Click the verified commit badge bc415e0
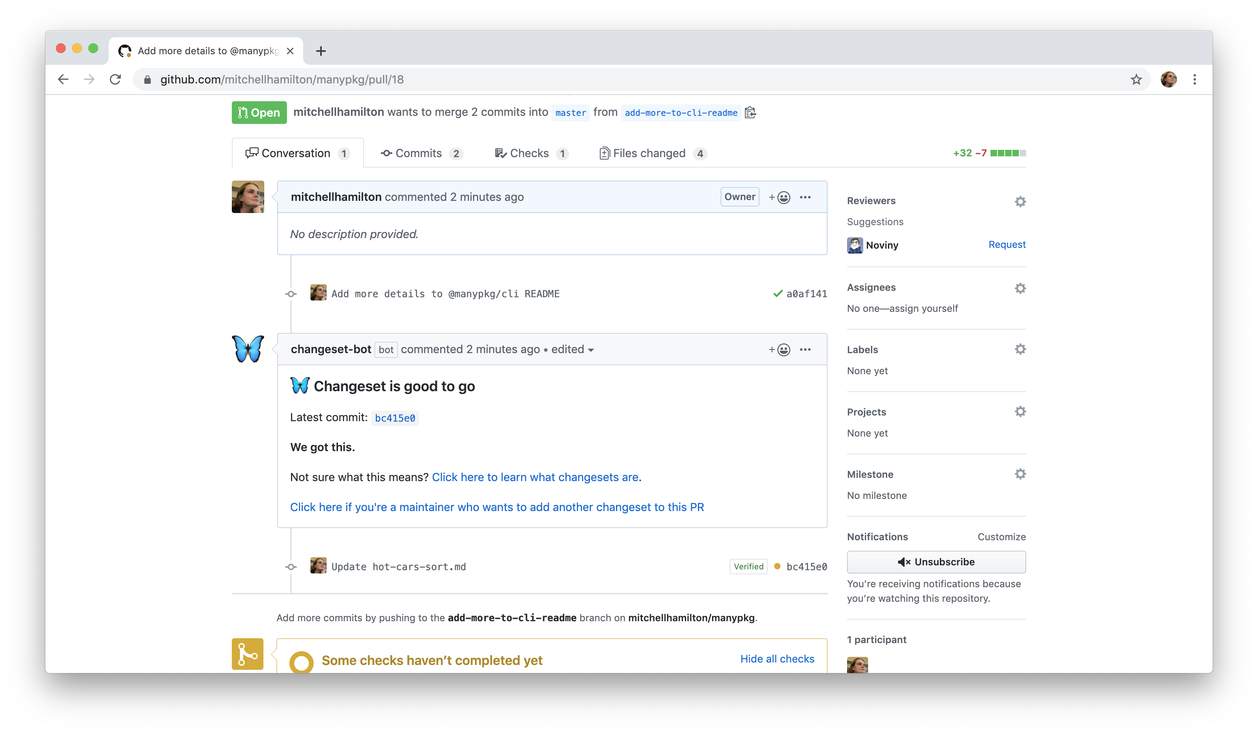The height and width of the screenshot is (733, 1258). [x=747, y=566]
